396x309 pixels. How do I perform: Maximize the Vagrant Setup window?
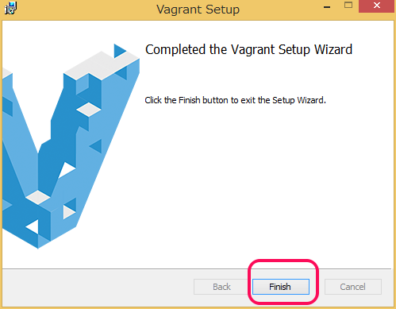click(x=348, y=6)
